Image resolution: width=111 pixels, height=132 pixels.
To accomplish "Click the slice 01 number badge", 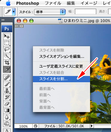I will (16, 26).
